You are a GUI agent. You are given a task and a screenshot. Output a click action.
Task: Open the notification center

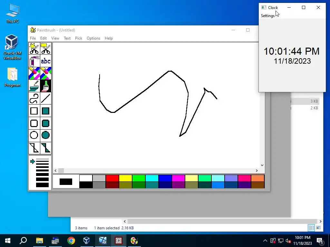320,241
